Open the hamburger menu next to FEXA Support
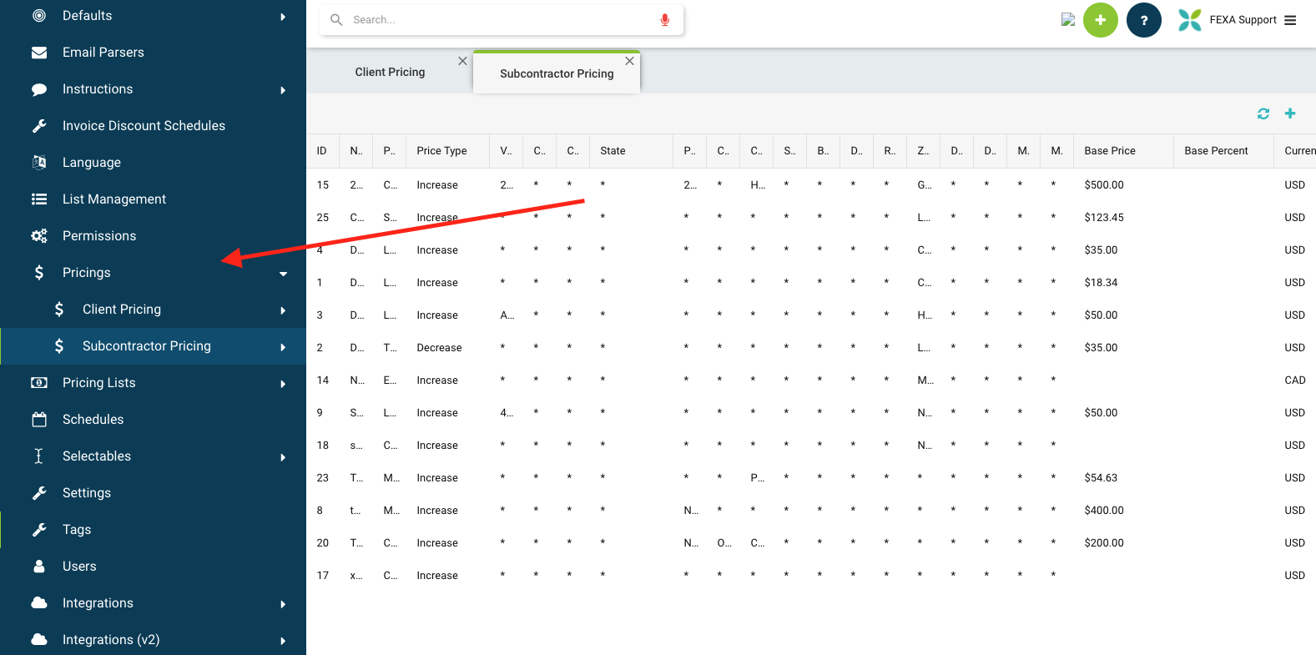This screenshot has width=1316, height=655. [1290, 20]
